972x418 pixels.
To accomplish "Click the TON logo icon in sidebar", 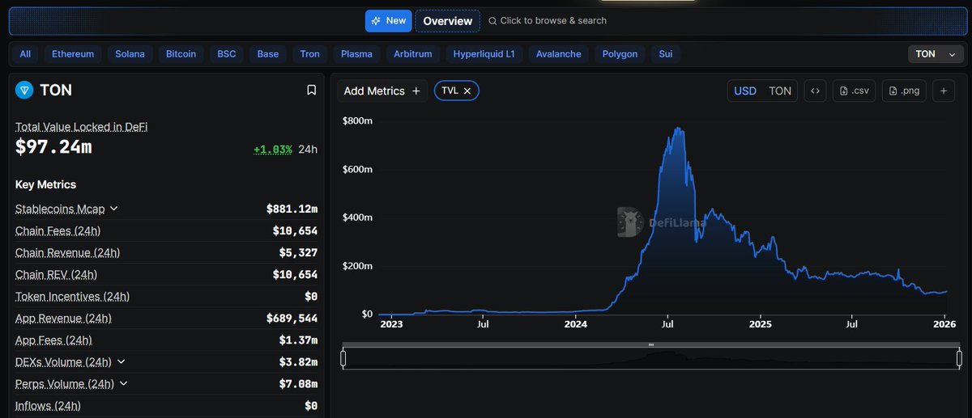I will (23, 91).
